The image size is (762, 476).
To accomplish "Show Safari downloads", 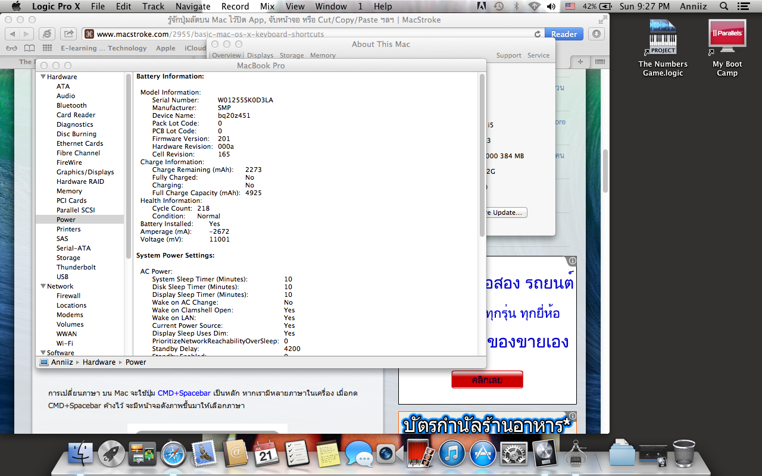I will pyautogui.click(x=598, y=34).
